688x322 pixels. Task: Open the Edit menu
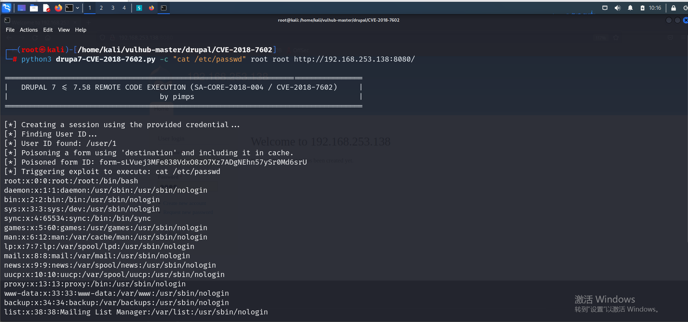[48, 30]
